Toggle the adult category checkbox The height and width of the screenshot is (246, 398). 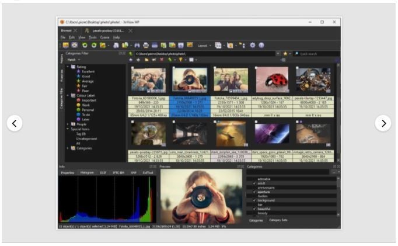pos(254,183)
